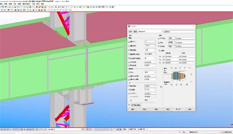Click the blue pencil icon starting second toolbar row
Viewport: 233px width, 134px height.
tap(2, 10)
